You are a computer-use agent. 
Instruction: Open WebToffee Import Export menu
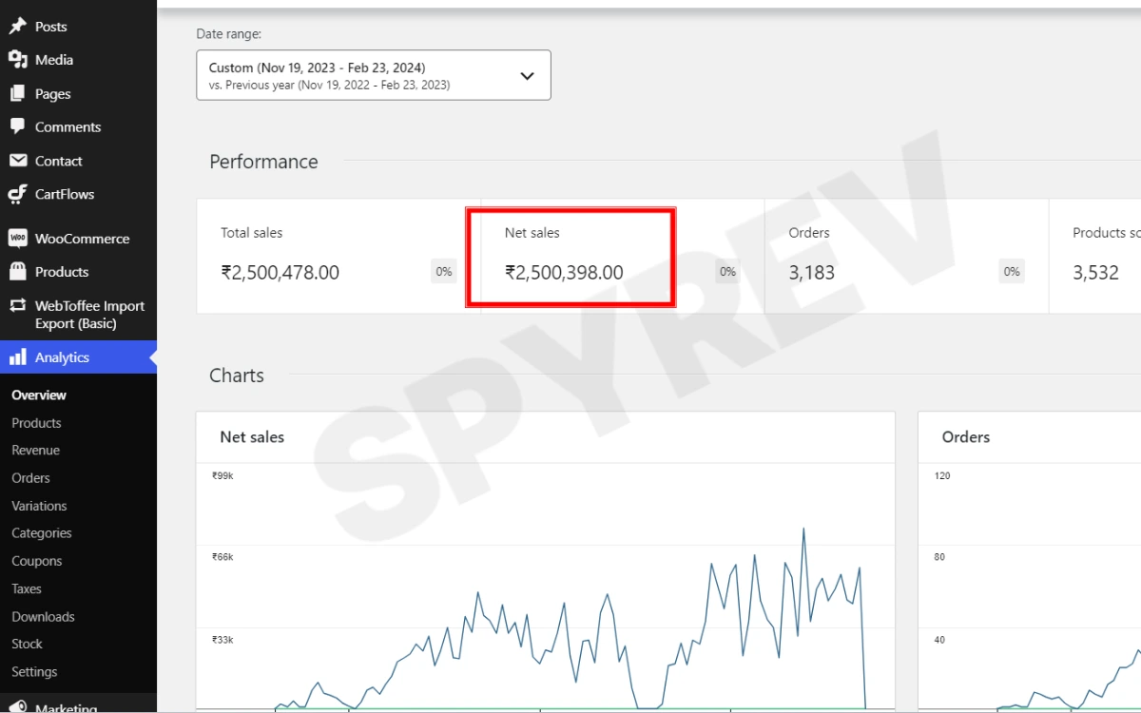coord(89,315)
